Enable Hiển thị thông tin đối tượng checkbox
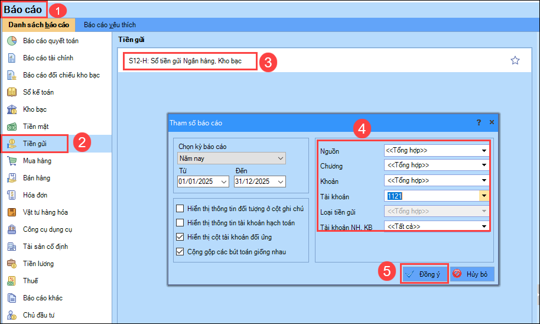Image resolution: width=540 pixels, height=324 pixels. click(x=180, y=209)
